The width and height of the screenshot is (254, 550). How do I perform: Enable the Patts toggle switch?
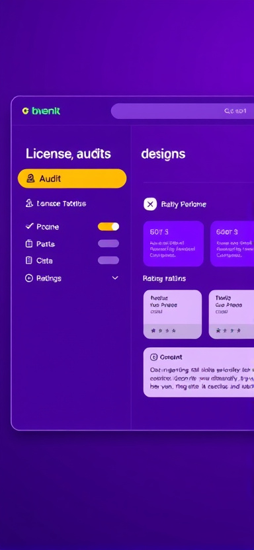pyautogui.click(x=108, y=243)
